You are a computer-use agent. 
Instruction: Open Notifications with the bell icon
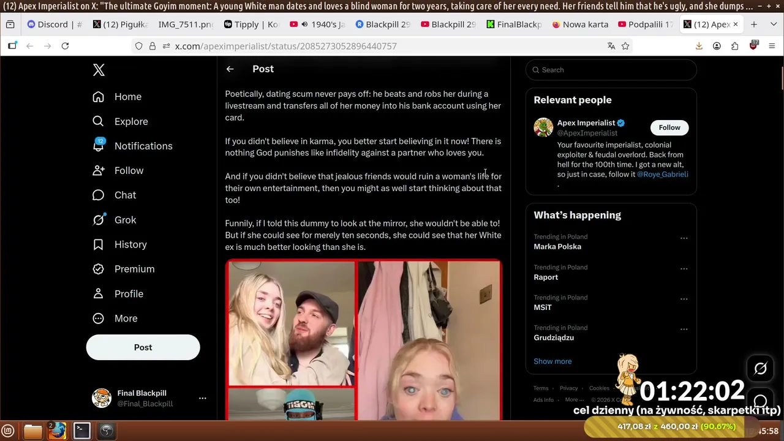(x=132, y=146)
